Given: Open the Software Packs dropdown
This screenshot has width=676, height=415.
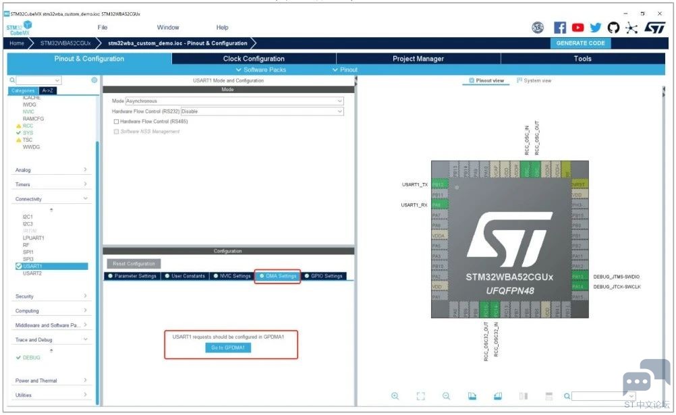Looking at the screenshot, I should click(x=261, y=70).
